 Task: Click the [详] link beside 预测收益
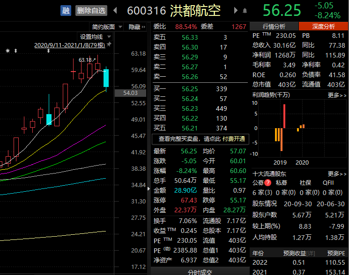click(311, 253)
